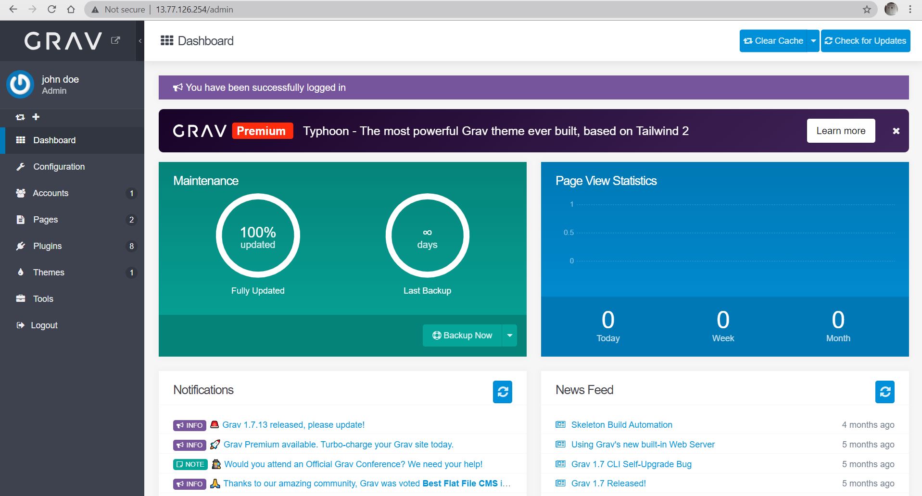
Task: Reload the current page
Action: 52,9
